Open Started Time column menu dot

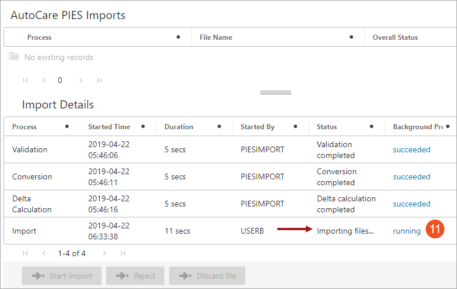click(143, 126)
